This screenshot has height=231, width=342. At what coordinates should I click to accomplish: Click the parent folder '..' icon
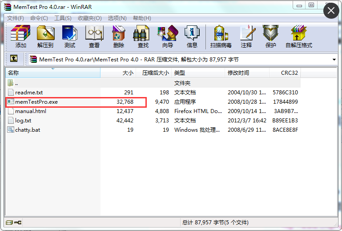coord(11,83)
